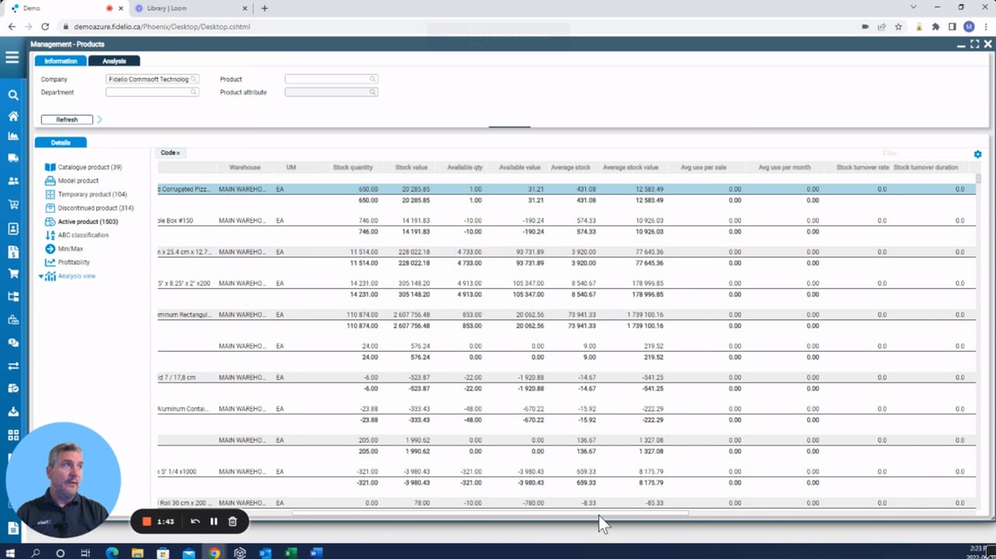Open the grid settings gear icon
The image size is (996, 559).
click(977, 154)
